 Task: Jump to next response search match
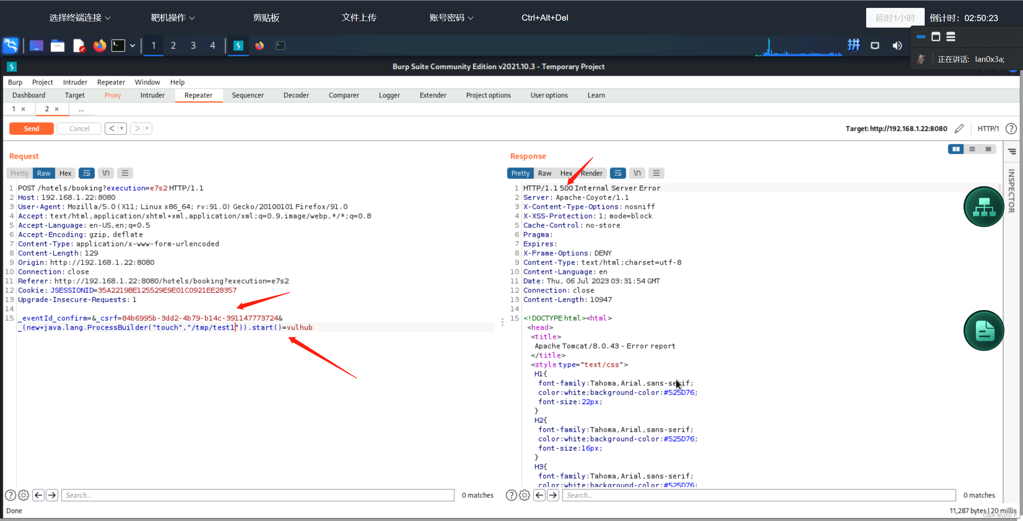pyautogui.click(x=553, y=495)
